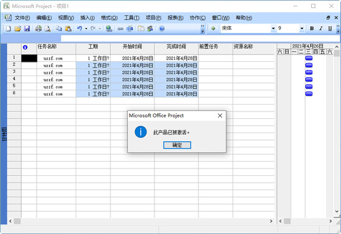This screenshot has height=234, width=341.
Task: Print the project using printer icon
Action: coord(38,28)
